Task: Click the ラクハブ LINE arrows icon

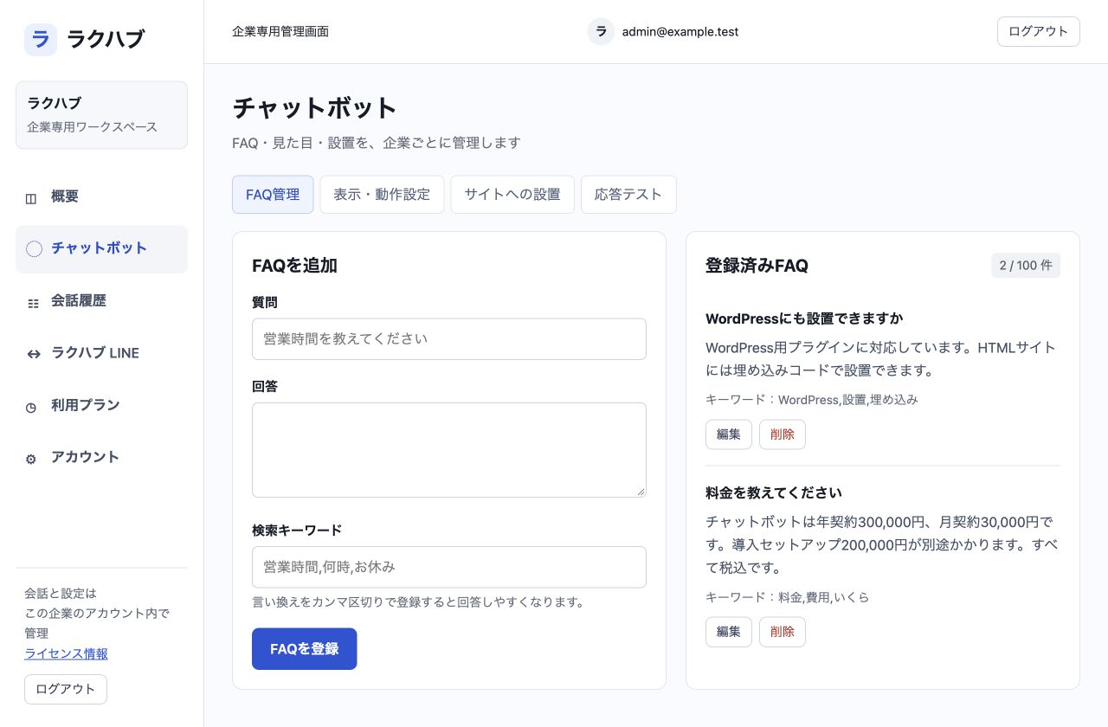Action: pyautogui.click(x=34, y=354)
